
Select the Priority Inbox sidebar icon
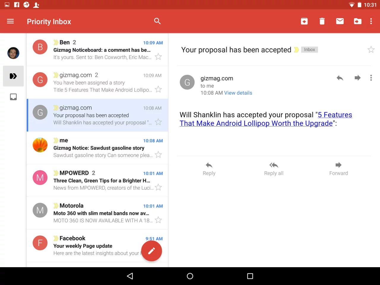13,76
